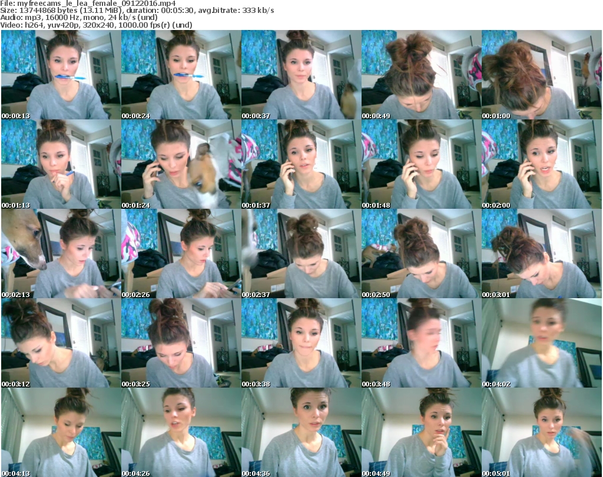Screen dimensions: 603x477
Task: Choose the frame marked 00:04:02
Action: pos(542,343)
